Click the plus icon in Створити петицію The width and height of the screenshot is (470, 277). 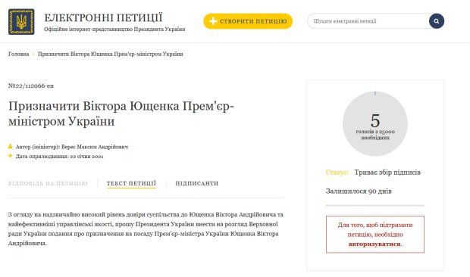(213, 21)
